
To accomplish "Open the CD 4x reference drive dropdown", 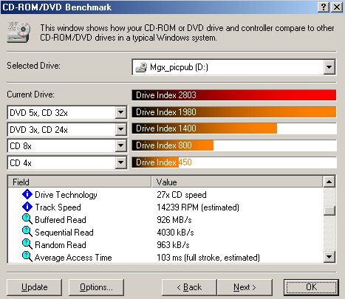I will (x=120, y=162).
